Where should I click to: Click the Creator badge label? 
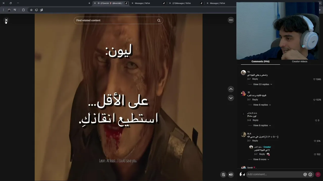[x=267, y=147]
